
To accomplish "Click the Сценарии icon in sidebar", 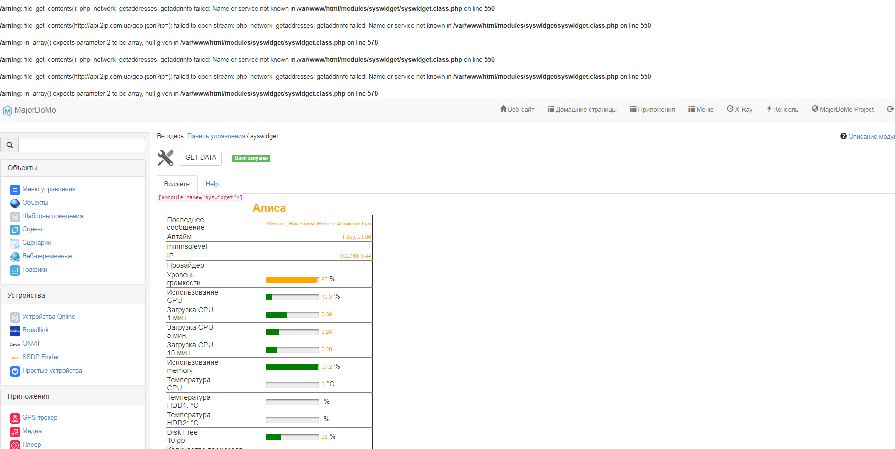I will [x=15, y=243].
